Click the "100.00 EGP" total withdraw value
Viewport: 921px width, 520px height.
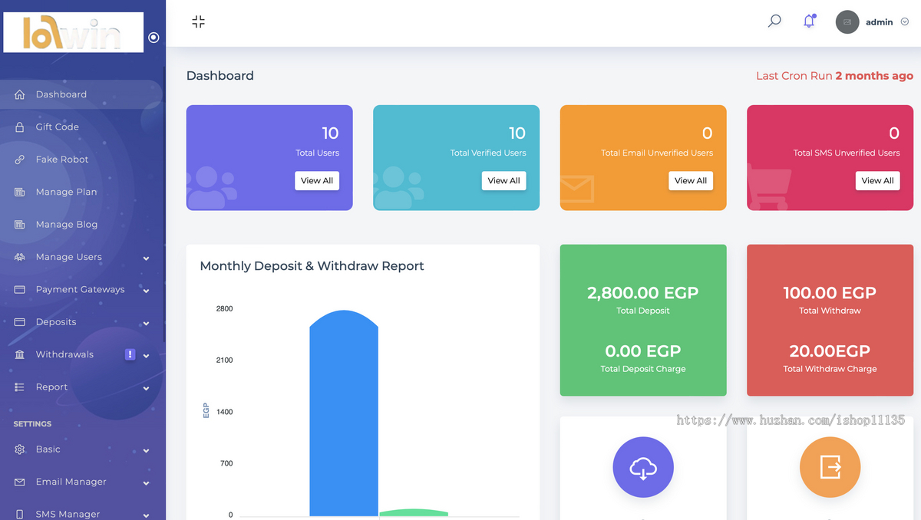coord(830,293)
